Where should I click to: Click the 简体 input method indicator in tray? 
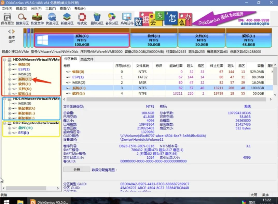pos(252,202)
